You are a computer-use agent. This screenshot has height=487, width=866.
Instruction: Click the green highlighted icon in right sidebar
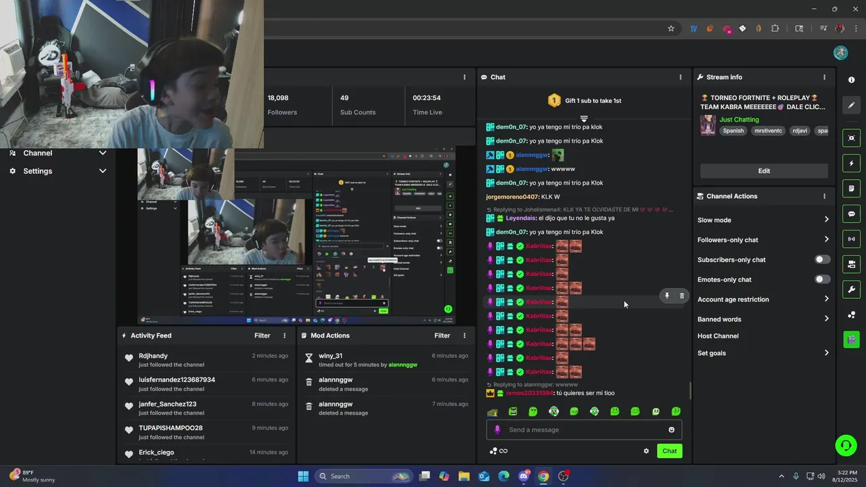point(851,340)
